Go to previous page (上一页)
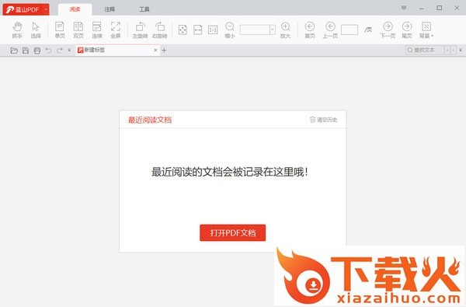Image resolution: width=466 pixels, height=307 pixels. [330, 30]
